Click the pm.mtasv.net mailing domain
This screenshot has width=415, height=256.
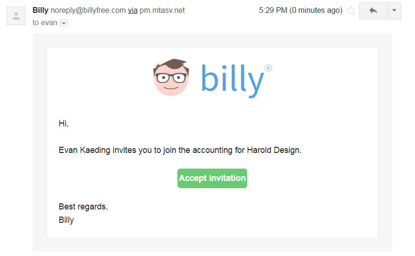162,10
